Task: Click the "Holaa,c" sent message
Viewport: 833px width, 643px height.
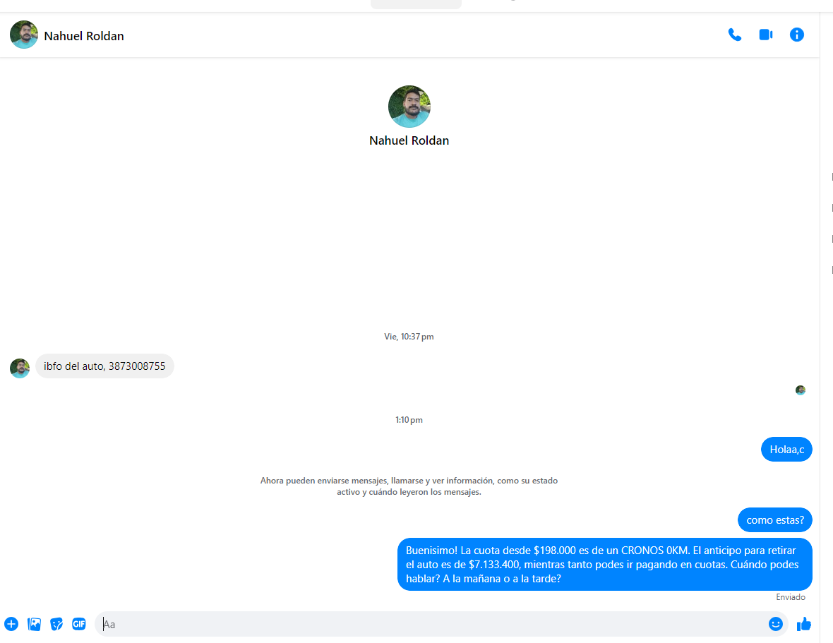Action: point(786,449)
